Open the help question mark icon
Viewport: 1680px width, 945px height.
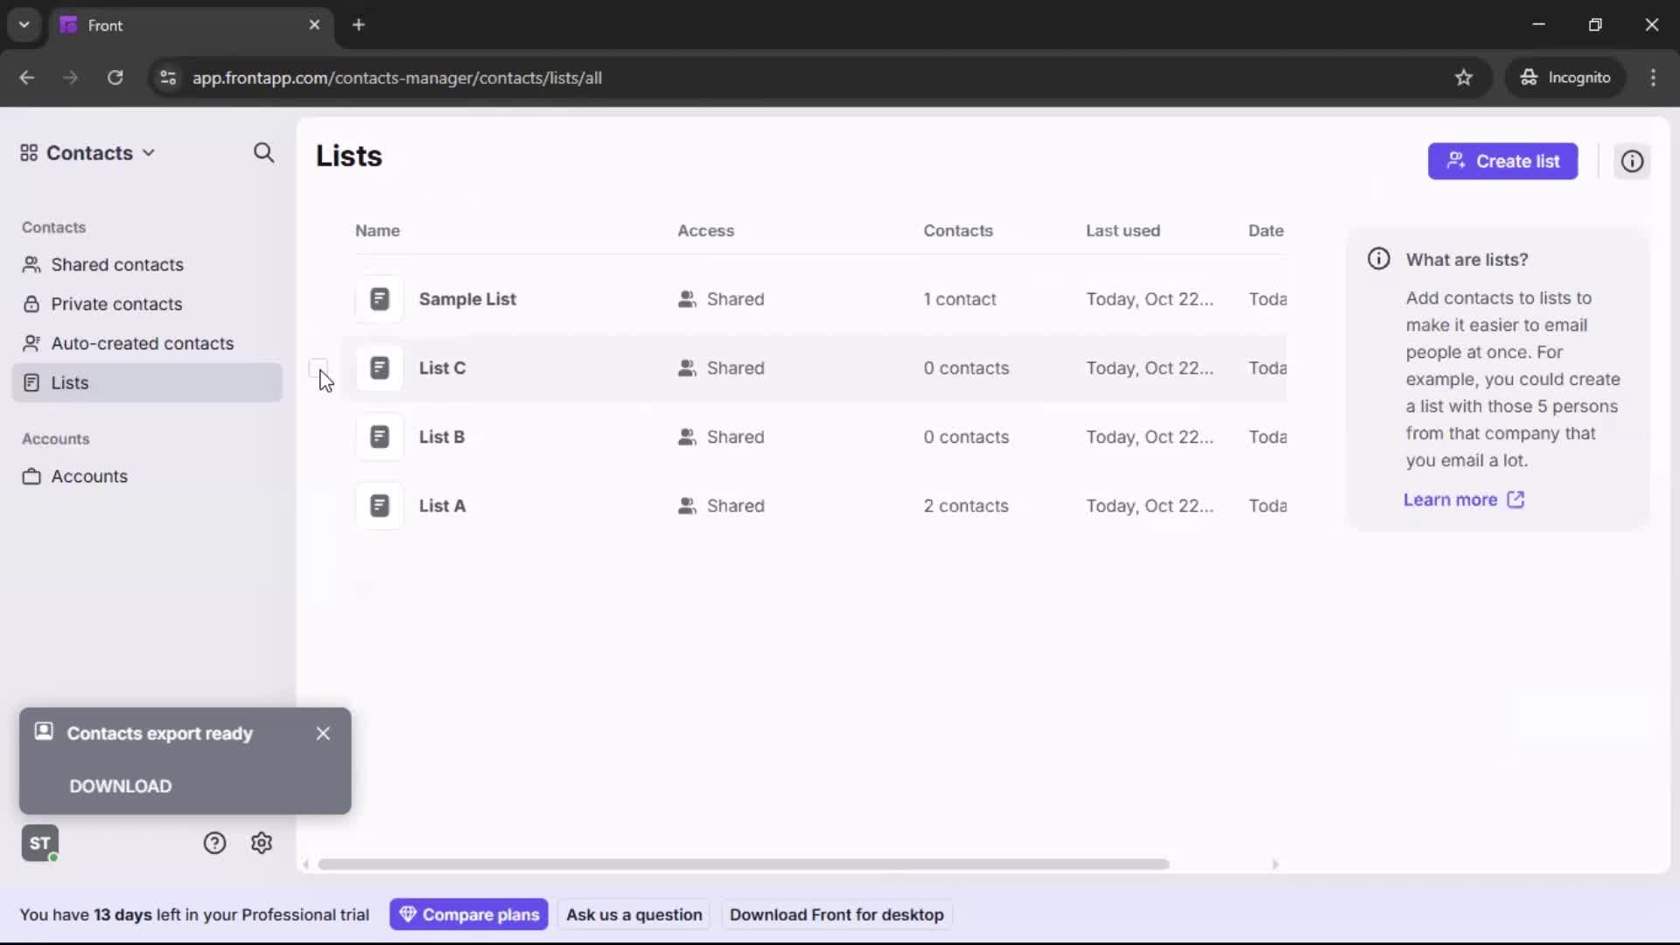pyautogui.click(x=215, y=843)
